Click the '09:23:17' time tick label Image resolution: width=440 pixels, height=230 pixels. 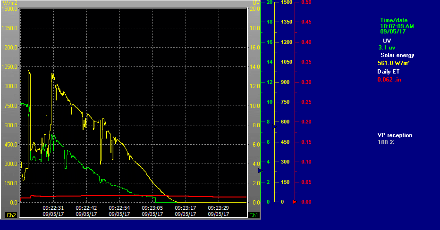[x=186, y=208]
